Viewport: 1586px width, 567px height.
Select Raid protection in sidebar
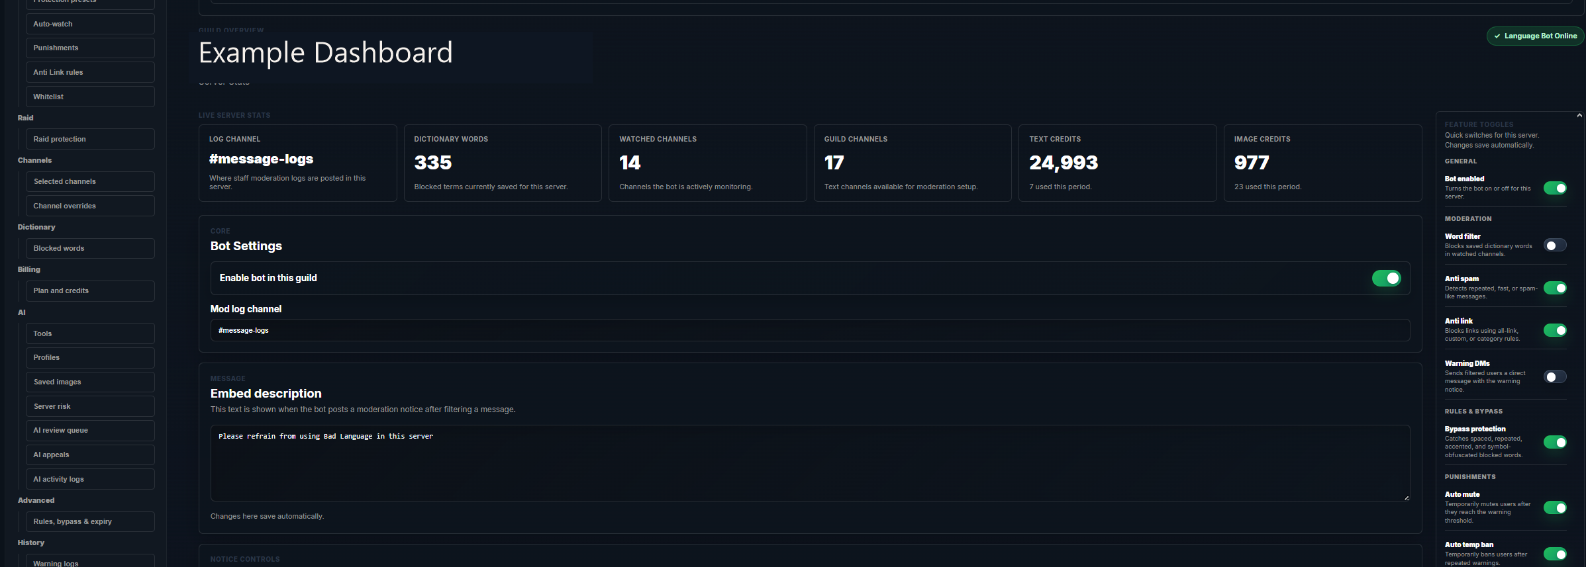coord(90,139)
